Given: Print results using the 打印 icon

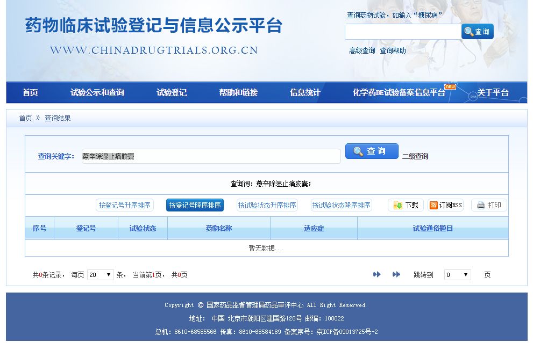Looking at the screenshot, I should (x=488, y=205).
